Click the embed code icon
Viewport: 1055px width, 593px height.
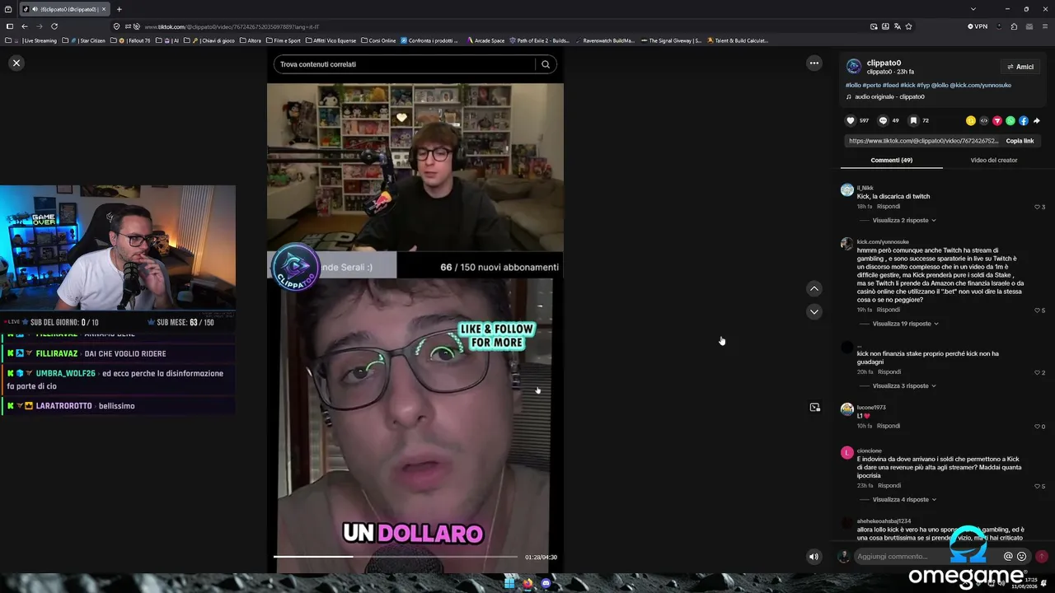[984, 121]
